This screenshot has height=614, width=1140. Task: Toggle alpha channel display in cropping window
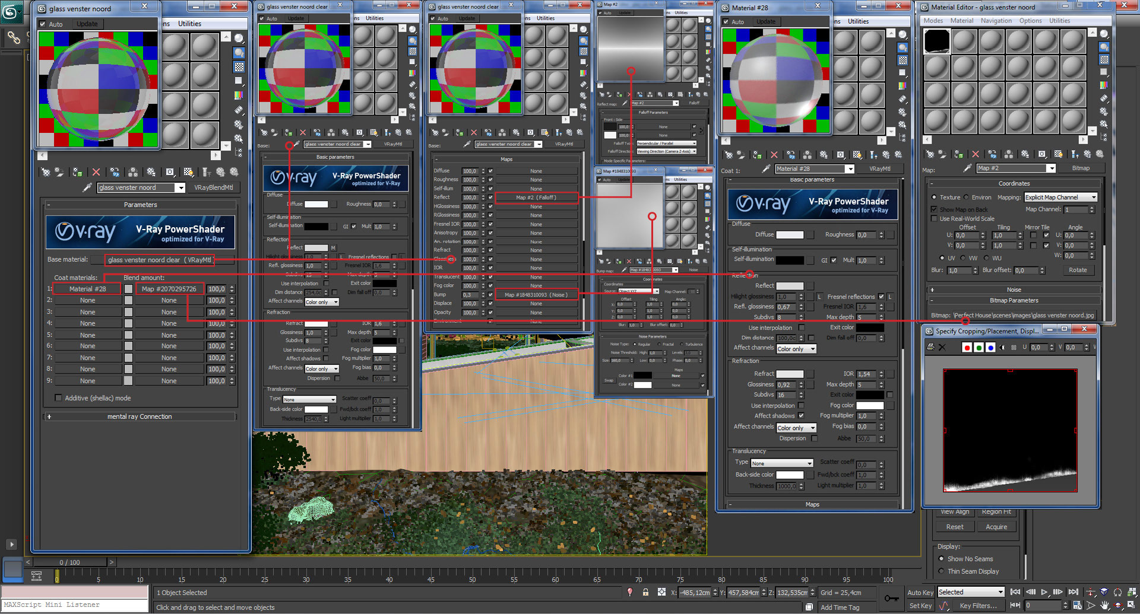[1003, 347]
